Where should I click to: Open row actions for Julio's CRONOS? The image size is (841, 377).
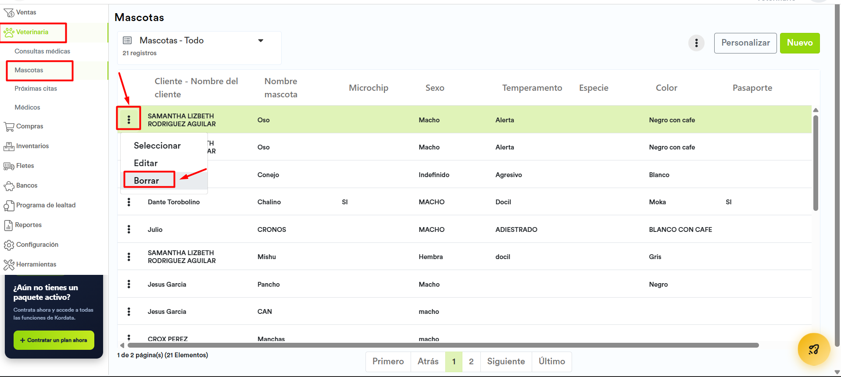(x=129, y=229)
